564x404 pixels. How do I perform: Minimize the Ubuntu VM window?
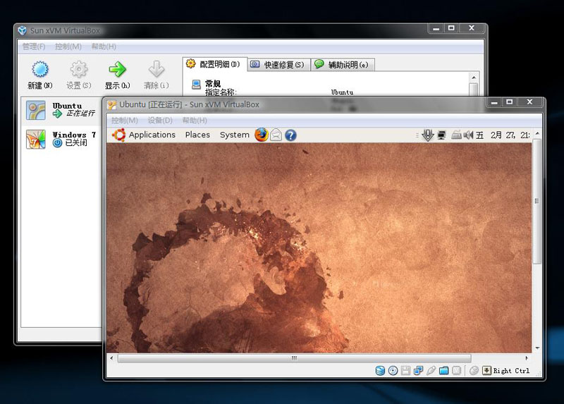click(x=494, y=102)
